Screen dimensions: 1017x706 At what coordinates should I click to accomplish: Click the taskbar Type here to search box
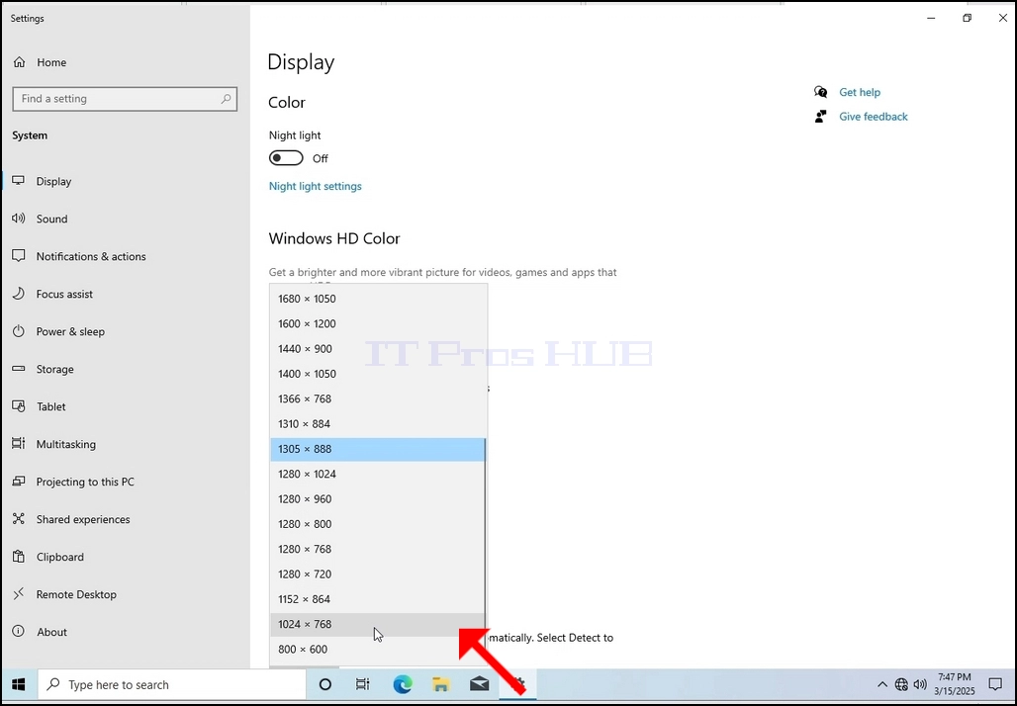click(x=172, y=684)
